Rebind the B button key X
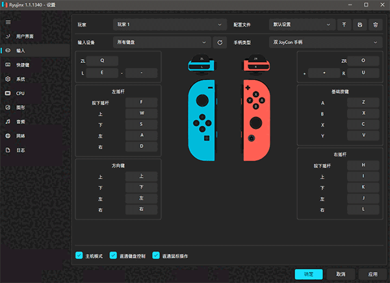Screen dimensions: 390x283 pyautogui.click(x=363, y=114)
